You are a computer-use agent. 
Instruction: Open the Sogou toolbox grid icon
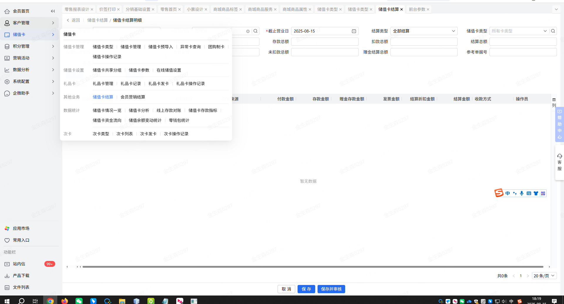pyautogui.click(x=543, y=193)
